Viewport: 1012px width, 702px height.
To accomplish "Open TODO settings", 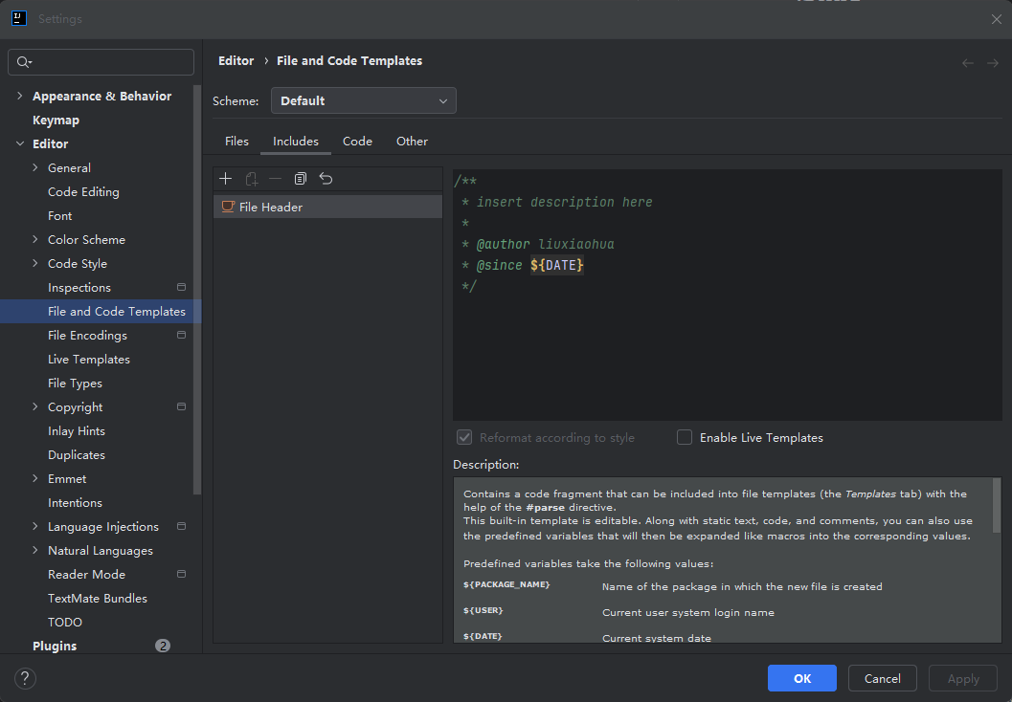I will [x=64, y=622].
